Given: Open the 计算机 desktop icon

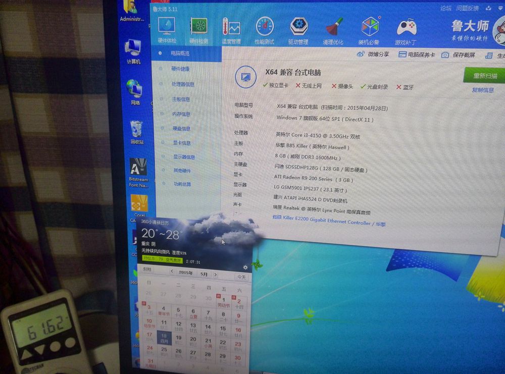Looking at the screenshot, I should tap(133, 51).
